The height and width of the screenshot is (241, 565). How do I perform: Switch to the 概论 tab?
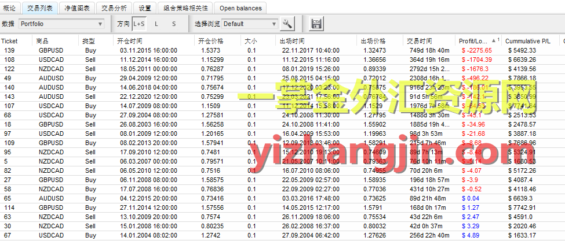pyautogui.click(x=10, y=8)
